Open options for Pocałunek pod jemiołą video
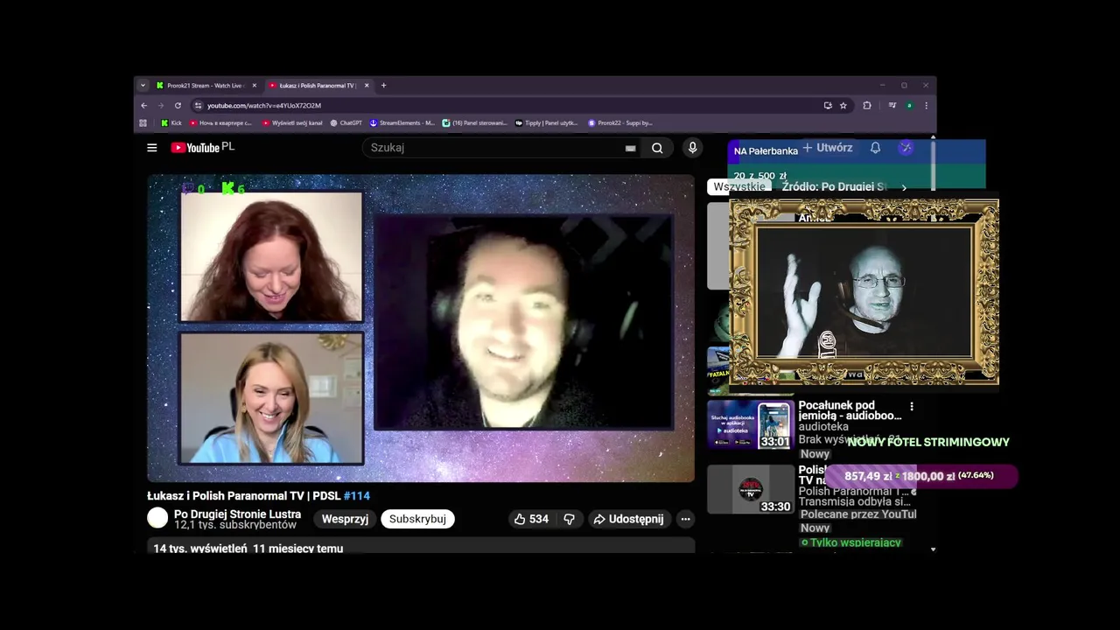 912,407
